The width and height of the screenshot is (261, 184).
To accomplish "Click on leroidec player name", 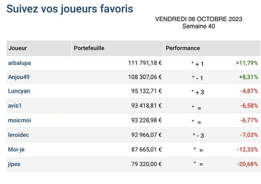I will [x=18, y=135].
